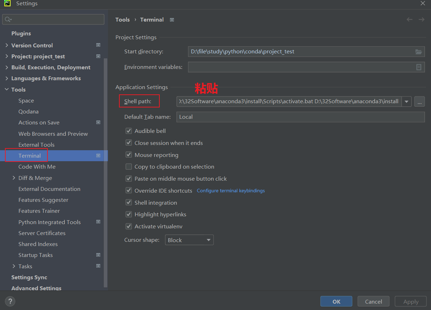
Task: Toggle Activate virtualenv checkbox
Action: click(x=129, y=226)
